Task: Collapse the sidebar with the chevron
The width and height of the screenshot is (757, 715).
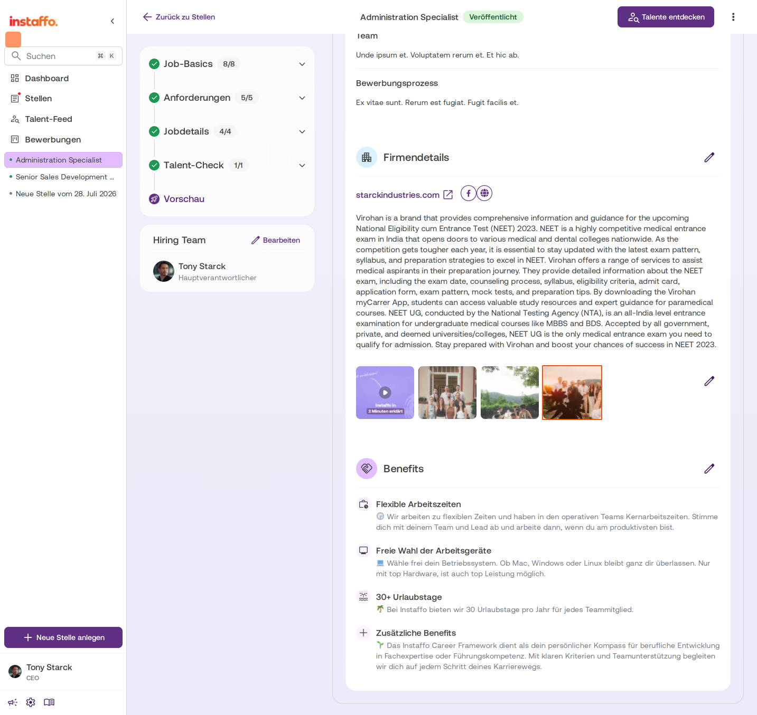Action: tap(112, 21)
